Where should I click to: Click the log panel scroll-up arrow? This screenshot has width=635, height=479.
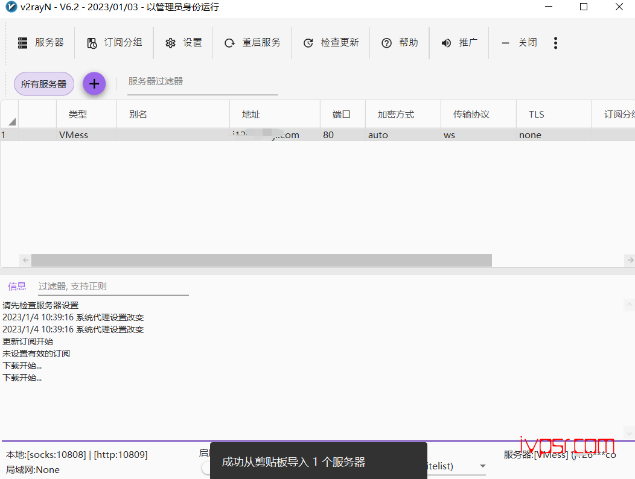point(629,305)
